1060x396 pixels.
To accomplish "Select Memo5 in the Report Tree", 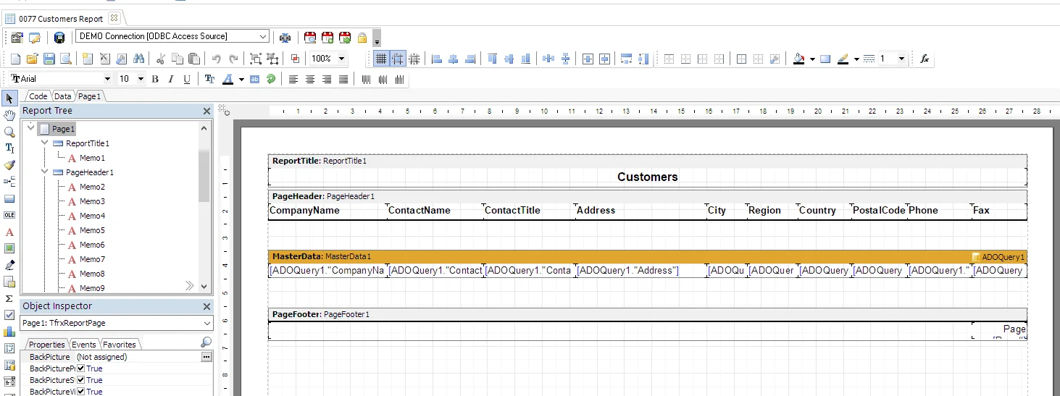I will 92,230.
